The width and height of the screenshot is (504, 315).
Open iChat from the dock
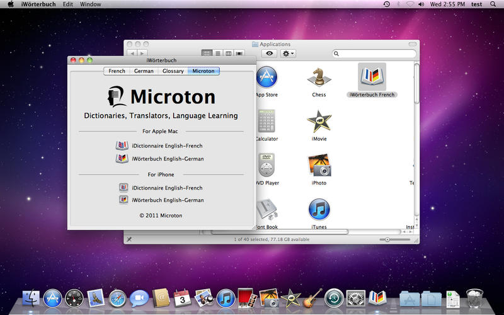click(x=139, y=298)
